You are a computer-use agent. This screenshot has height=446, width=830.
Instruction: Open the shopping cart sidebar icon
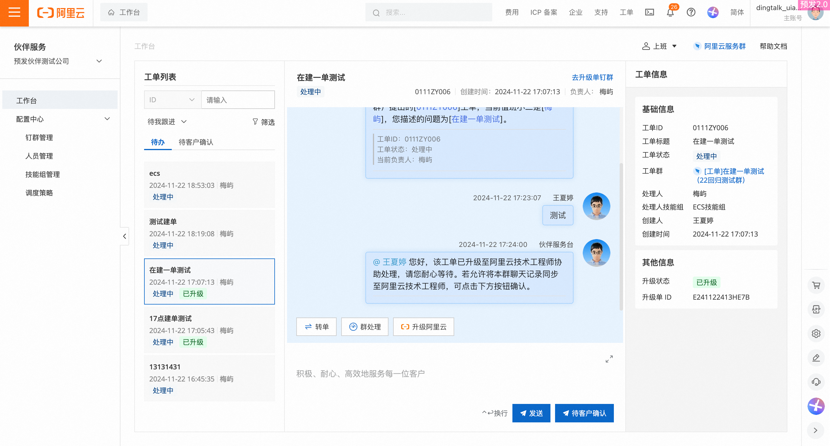tap(816, 285)
